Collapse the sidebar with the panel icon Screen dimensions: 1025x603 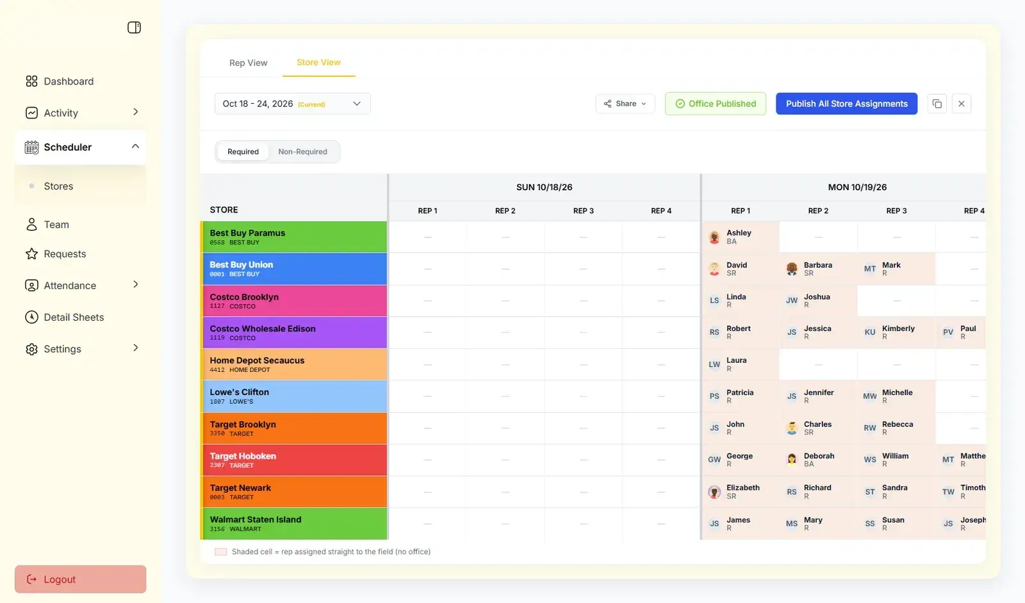[x=134, y=28]
